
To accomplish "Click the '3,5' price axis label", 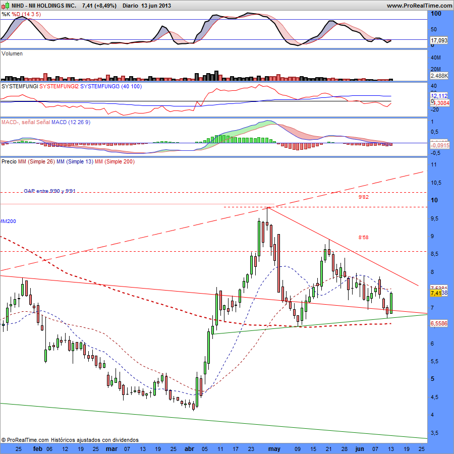I will point(435,433).
